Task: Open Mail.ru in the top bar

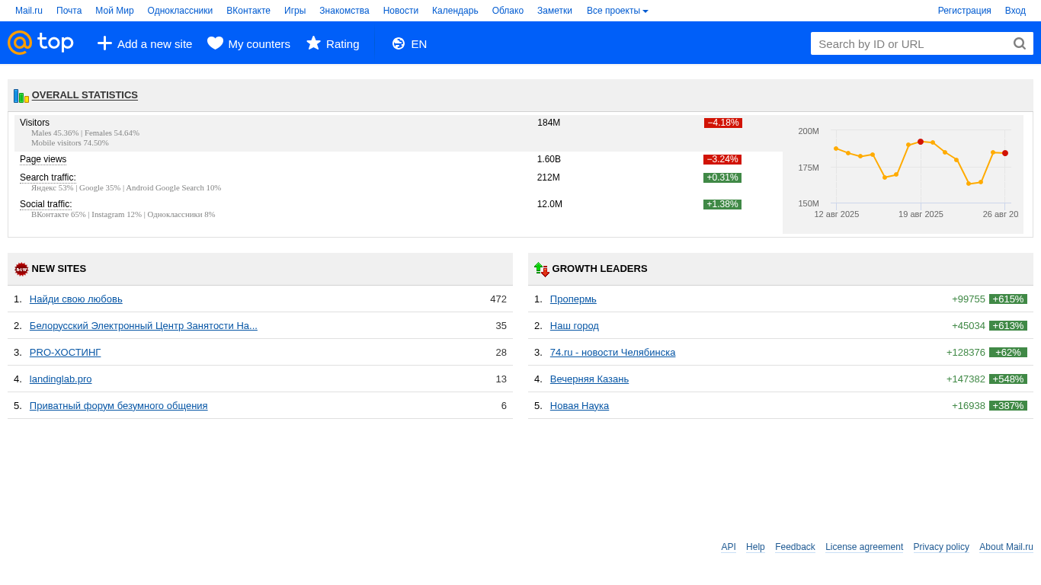Action: tap(29, 11)
